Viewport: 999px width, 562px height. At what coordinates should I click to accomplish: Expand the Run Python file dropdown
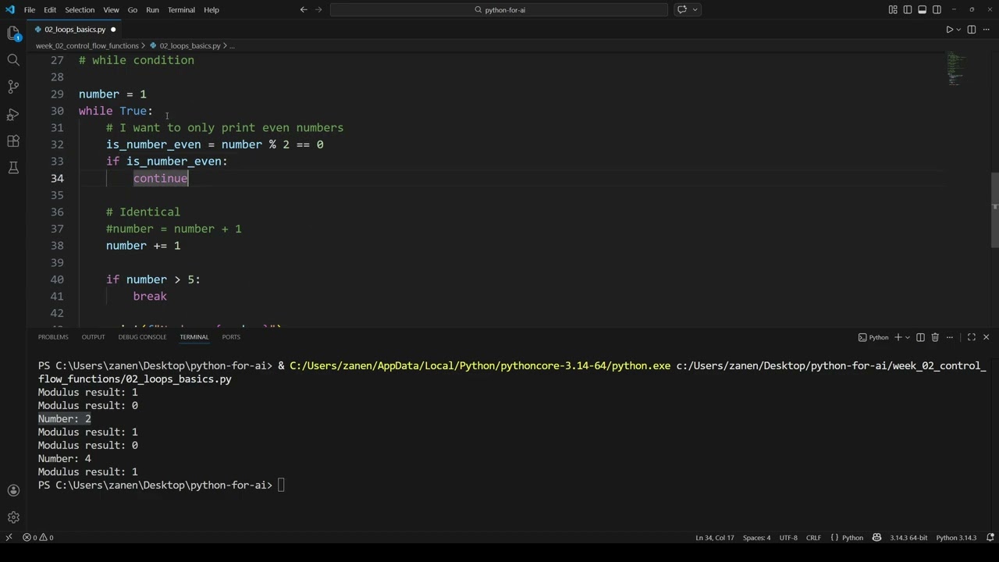click(x=958, y=30)
